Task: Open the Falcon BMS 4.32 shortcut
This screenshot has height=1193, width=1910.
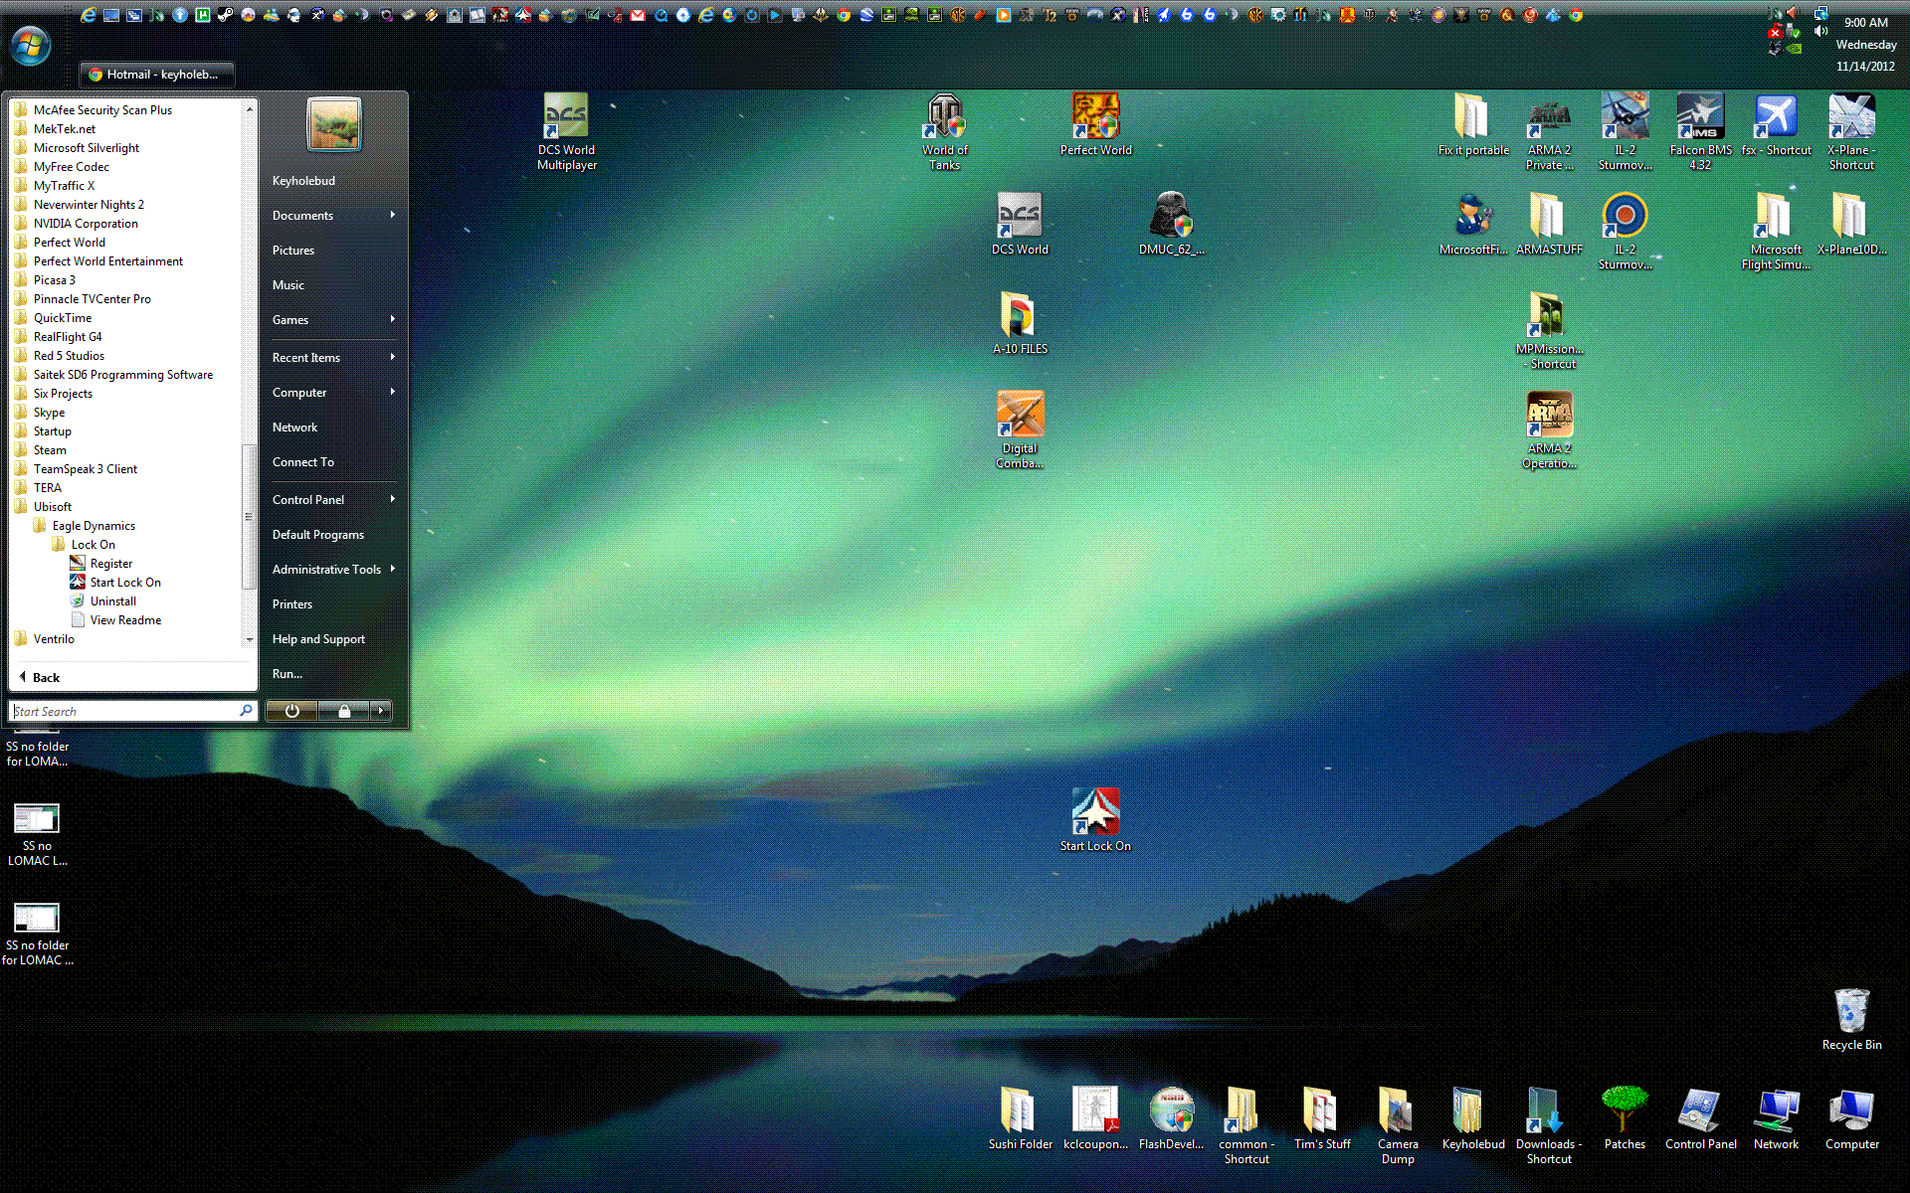Action: 1700,131
